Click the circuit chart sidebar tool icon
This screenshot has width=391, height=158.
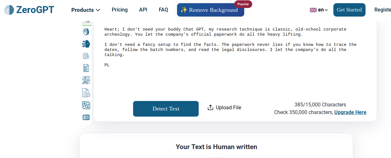86,80
